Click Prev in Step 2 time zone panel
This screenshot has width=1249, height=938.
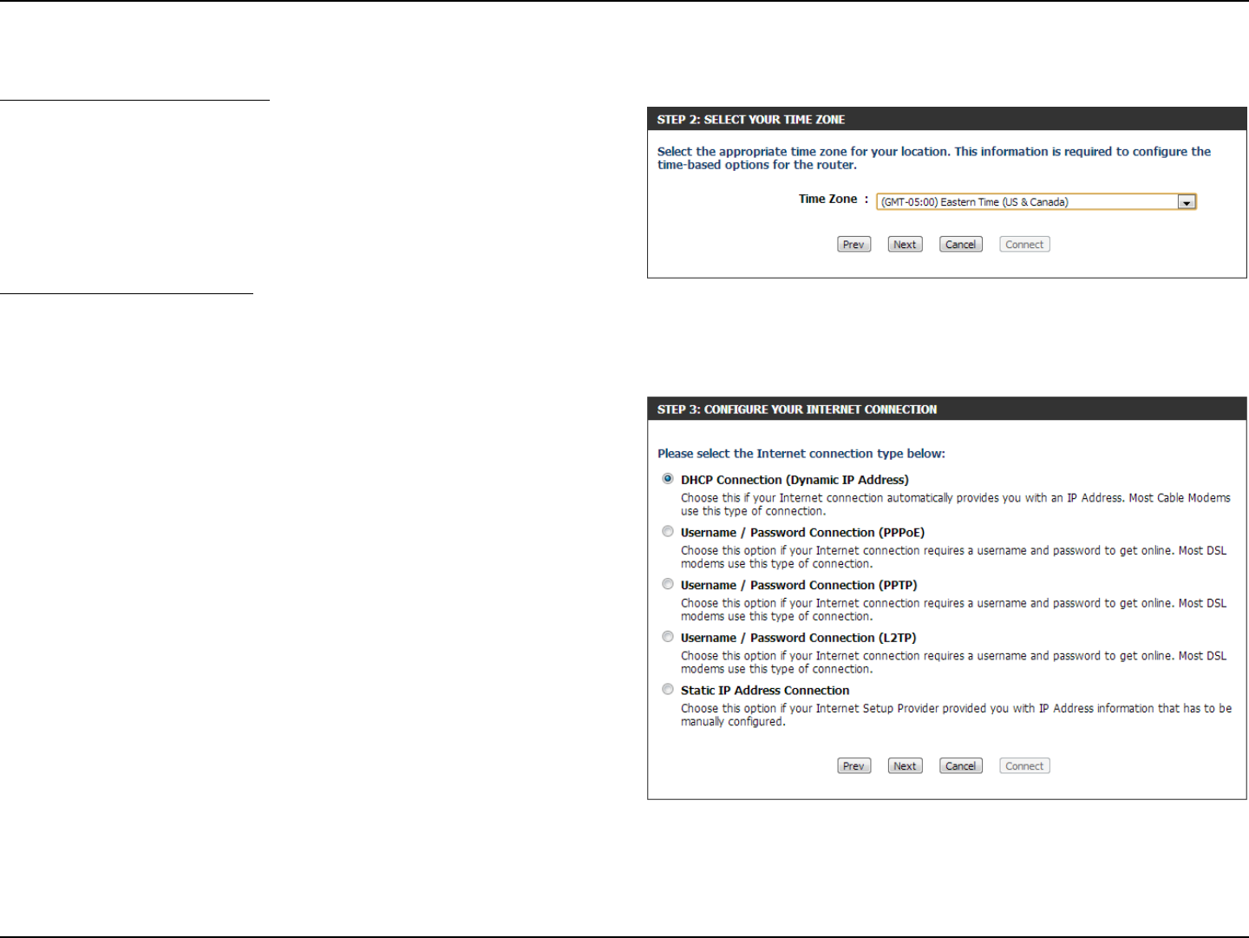tap(853, 245)
